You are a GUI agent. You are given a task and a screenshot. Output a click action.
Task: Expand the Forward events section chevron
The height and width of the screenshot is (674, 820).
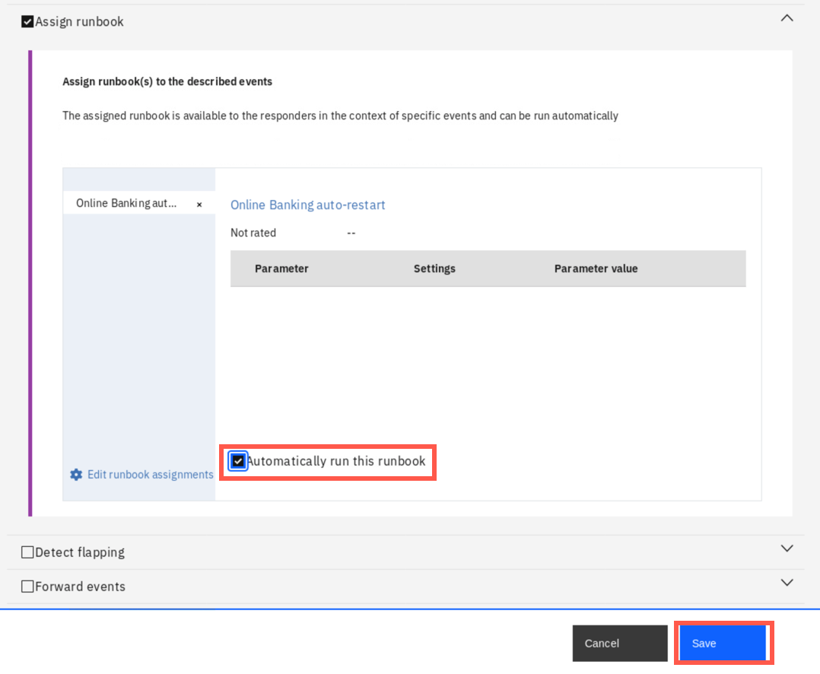787,583
